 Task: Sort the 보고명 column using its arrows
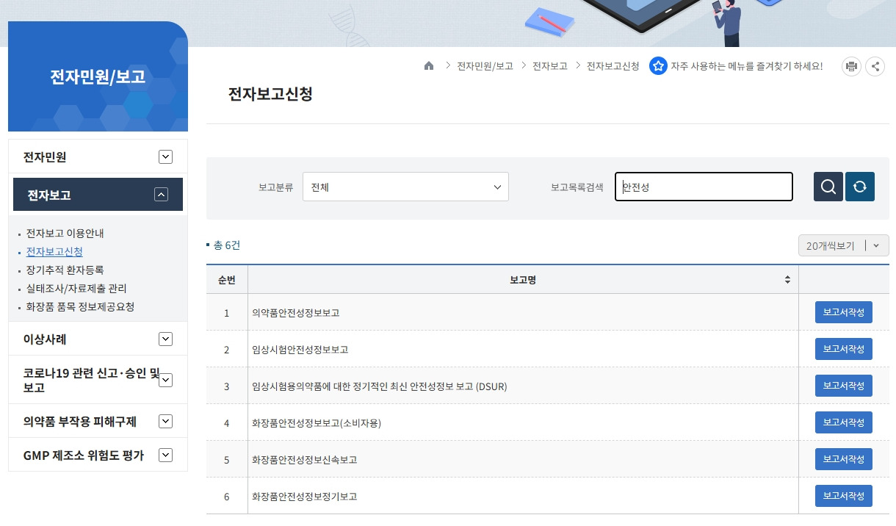click(x=787, y=279)
